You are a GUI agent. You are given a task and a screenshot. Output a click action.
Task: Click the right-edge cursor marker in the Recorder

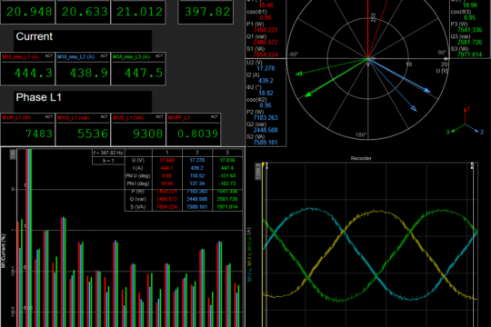point(472,165)
